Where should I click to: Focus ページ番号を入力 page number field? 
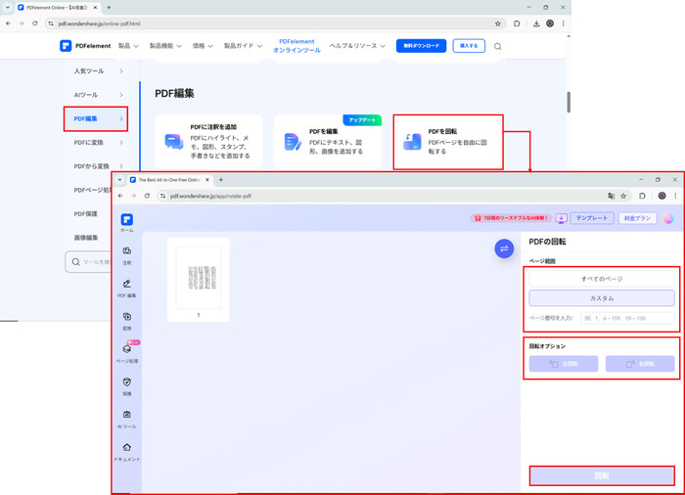pos(627,318)
